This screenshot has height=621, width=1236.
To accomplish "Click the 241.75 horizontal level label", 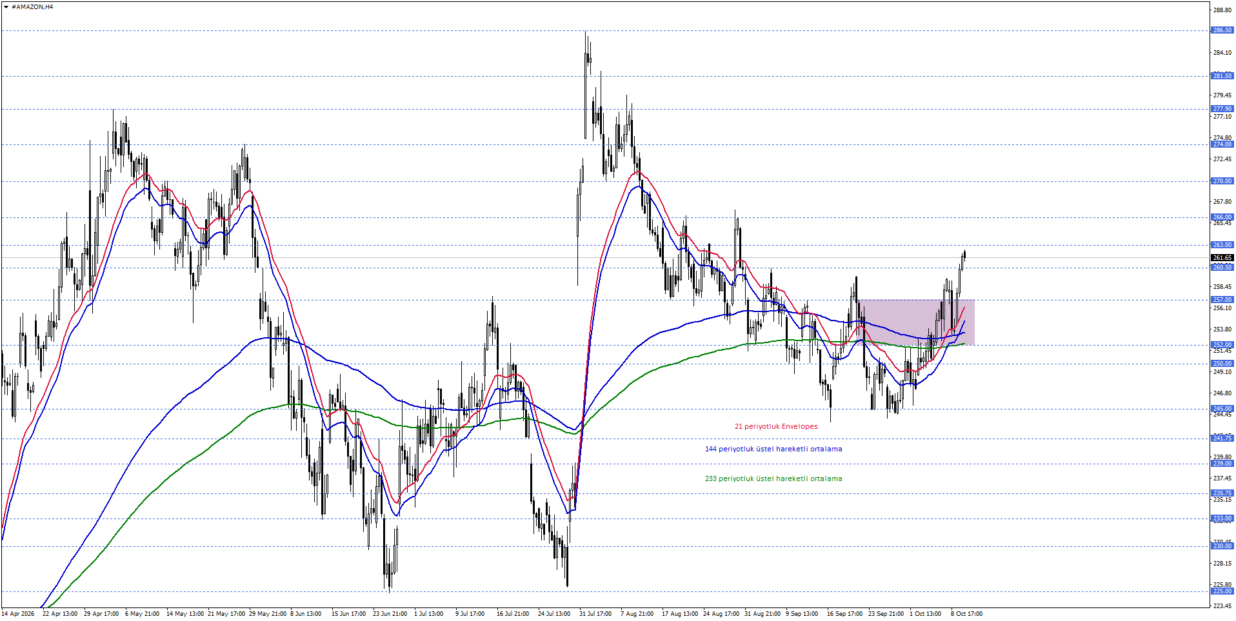I will pos(1222,439).
